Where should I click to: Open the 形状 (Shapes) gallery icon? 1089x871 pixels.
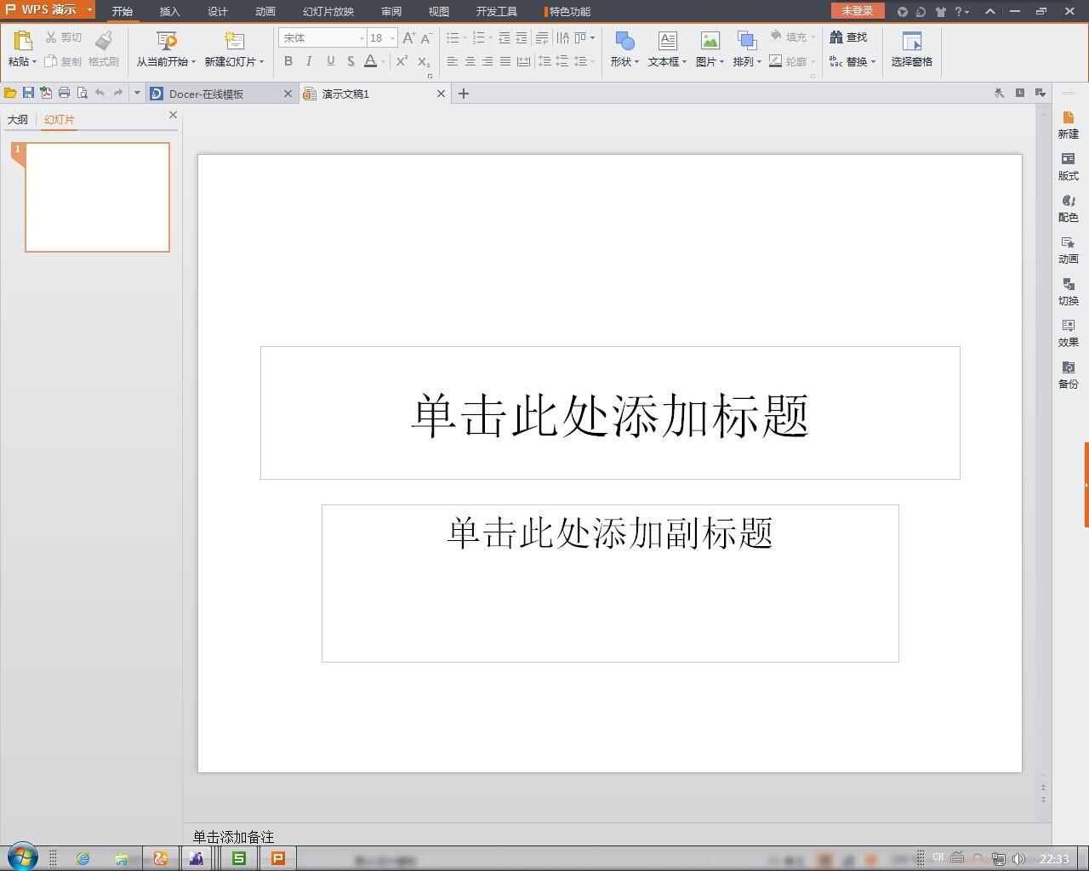(x=624, y=43)
